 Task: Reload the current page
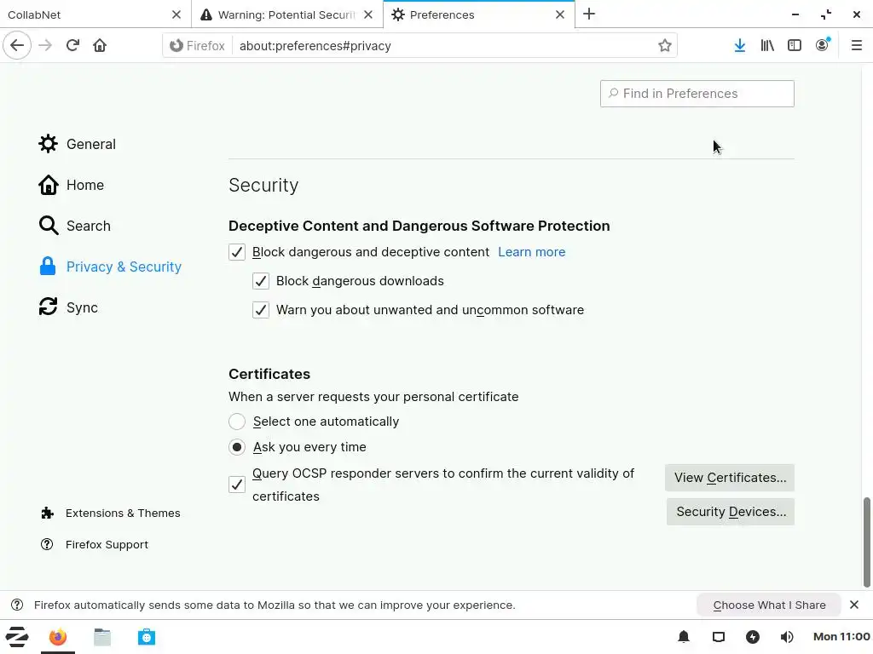click(72, 46)
